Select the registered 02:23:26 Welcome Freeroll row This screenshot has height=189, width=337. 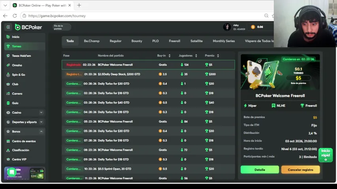point(148,65)
